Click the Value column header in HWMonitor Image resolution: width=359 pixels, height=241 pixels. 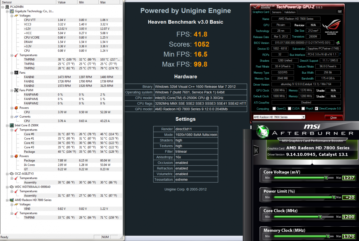click(x=67, y=2)
